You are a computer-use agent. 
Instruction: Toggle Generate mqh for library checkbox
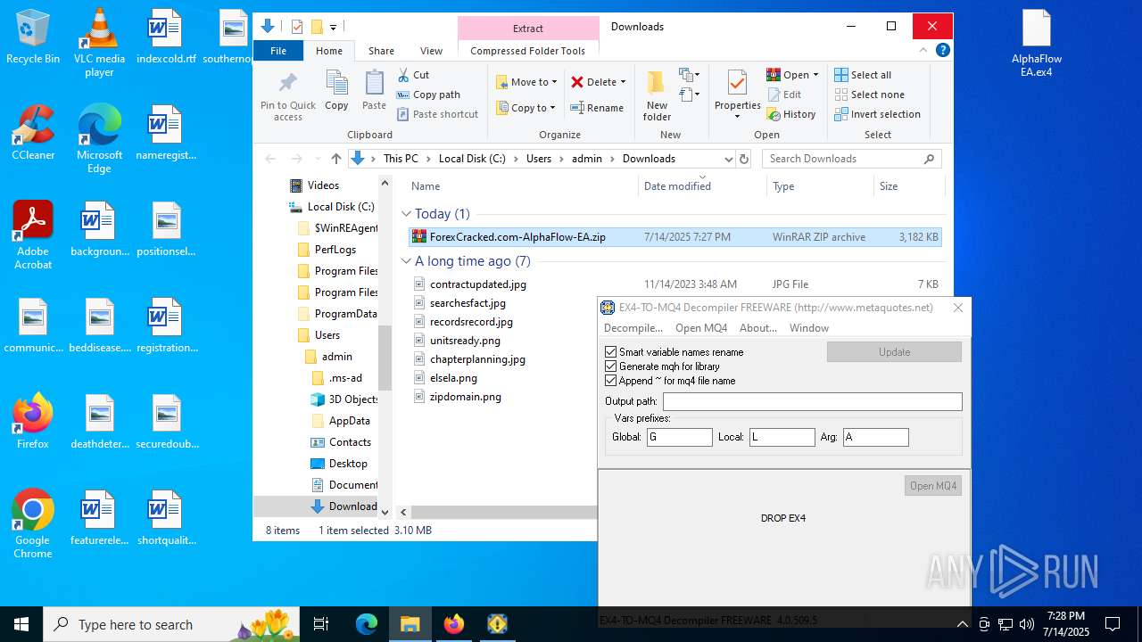(x=611, y=366)
